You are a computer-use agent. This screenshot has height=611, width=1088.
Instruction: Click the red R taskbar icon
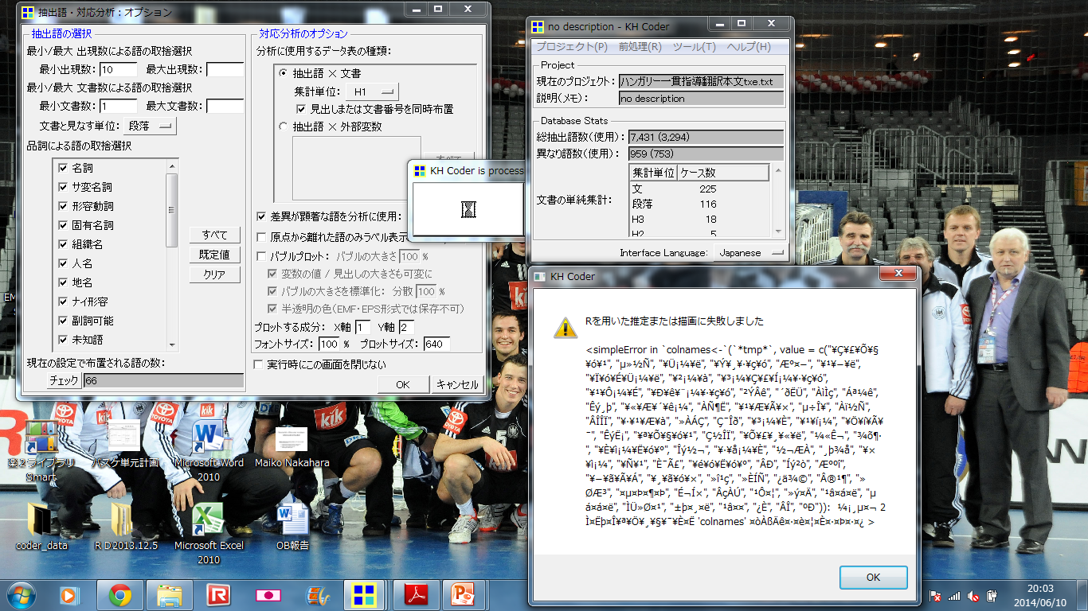tap(218, 594)
